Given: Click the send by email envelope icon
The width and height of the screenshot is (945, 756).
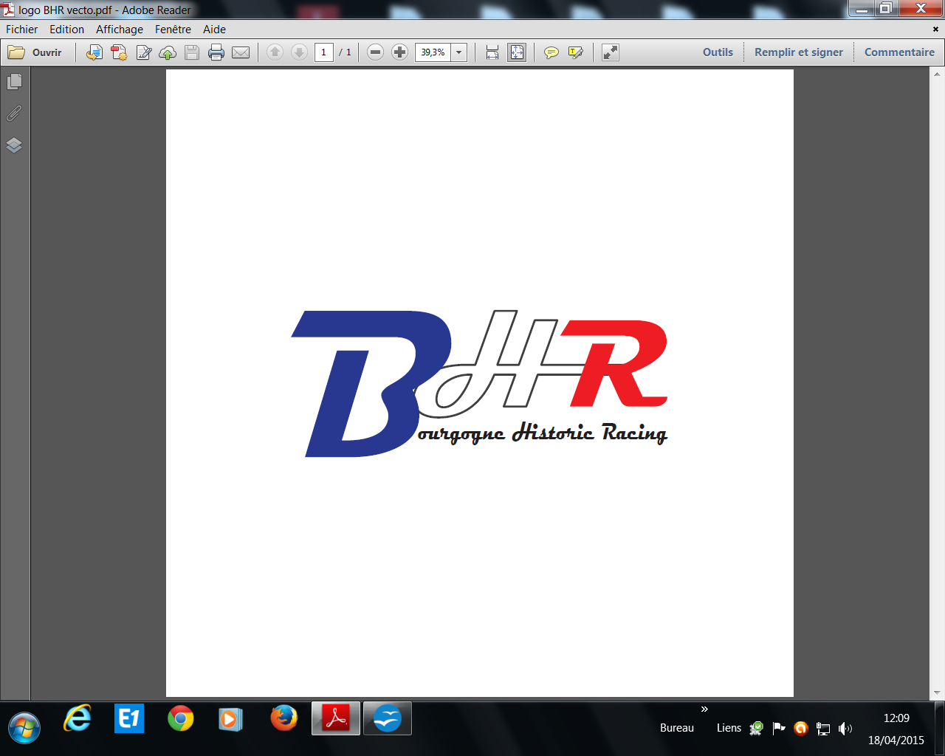Looking at the screenshot, I should pyautogui.click(x=241, y=52).
